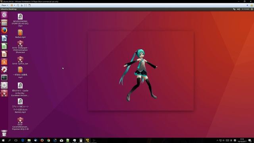Expand the power options arrow beside pause

pos(14,5)
